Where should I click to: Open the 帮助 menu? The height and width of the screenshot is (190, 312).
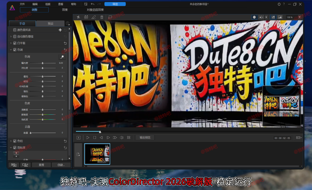click(x=74, y=4)
